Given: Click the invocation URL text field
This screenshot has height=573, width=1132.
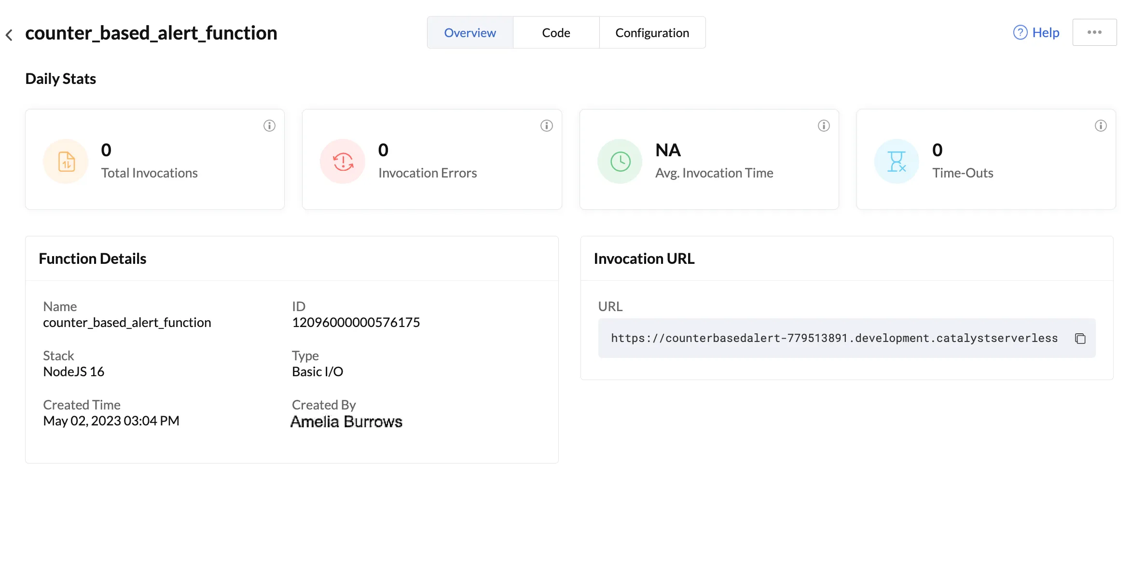Looking at the screenshot, I should pos(834,338).
